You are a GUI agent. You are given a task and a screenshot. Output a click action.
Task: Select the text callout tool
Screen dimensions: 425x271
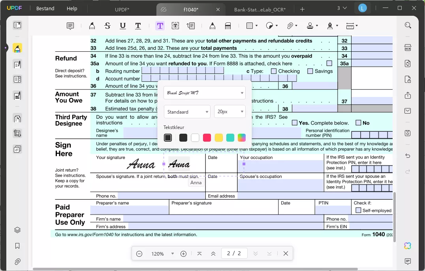[191, 26]
